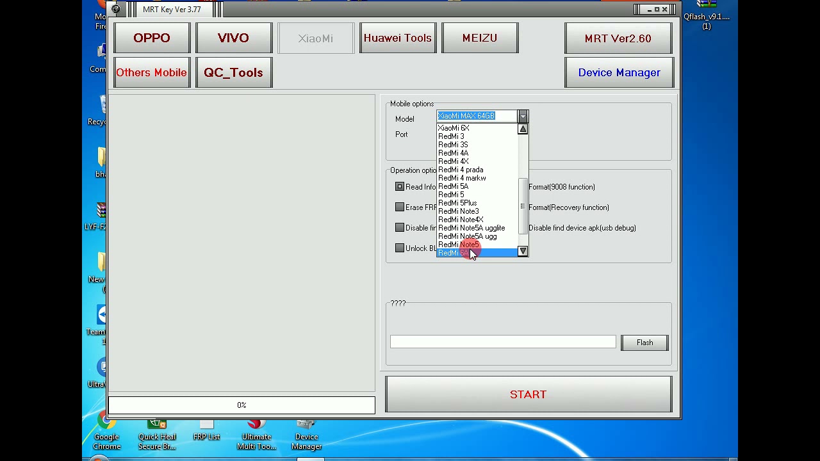Open Ultimate Multi Tool shortcut

click(x=256, y=434)
